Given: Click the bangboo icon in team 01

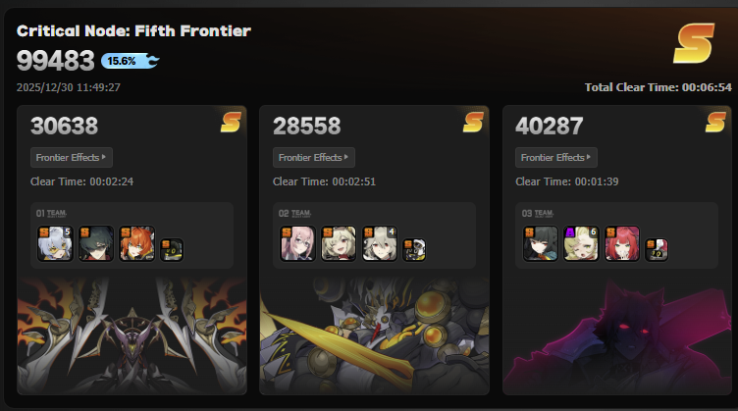Looking at the screenshot, I should coord(172,250).
